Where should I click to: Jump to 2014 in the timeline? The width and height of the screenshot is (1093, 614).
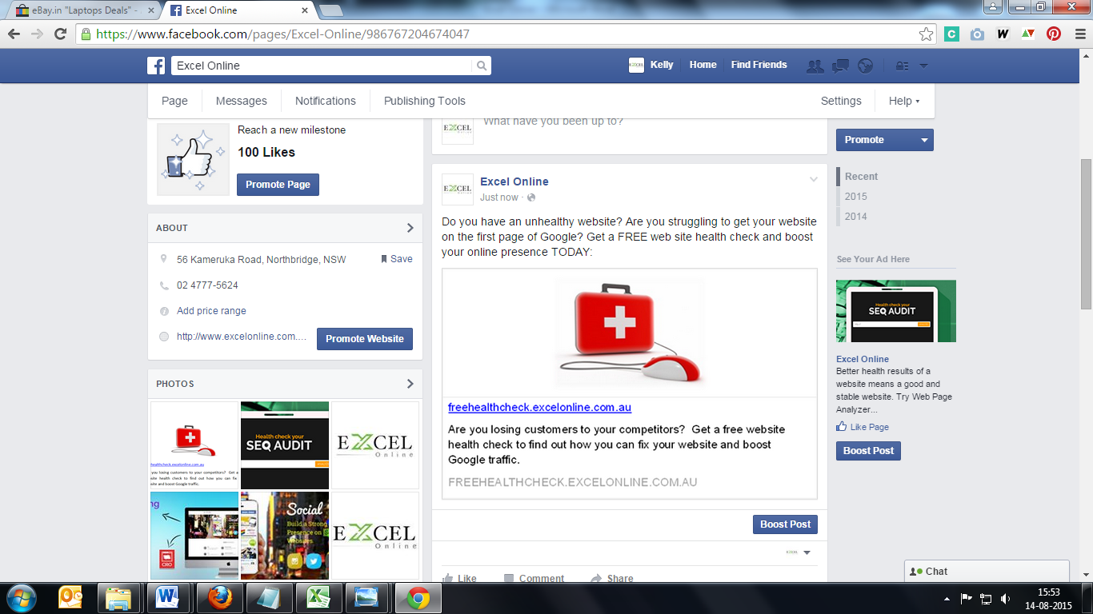855,217
